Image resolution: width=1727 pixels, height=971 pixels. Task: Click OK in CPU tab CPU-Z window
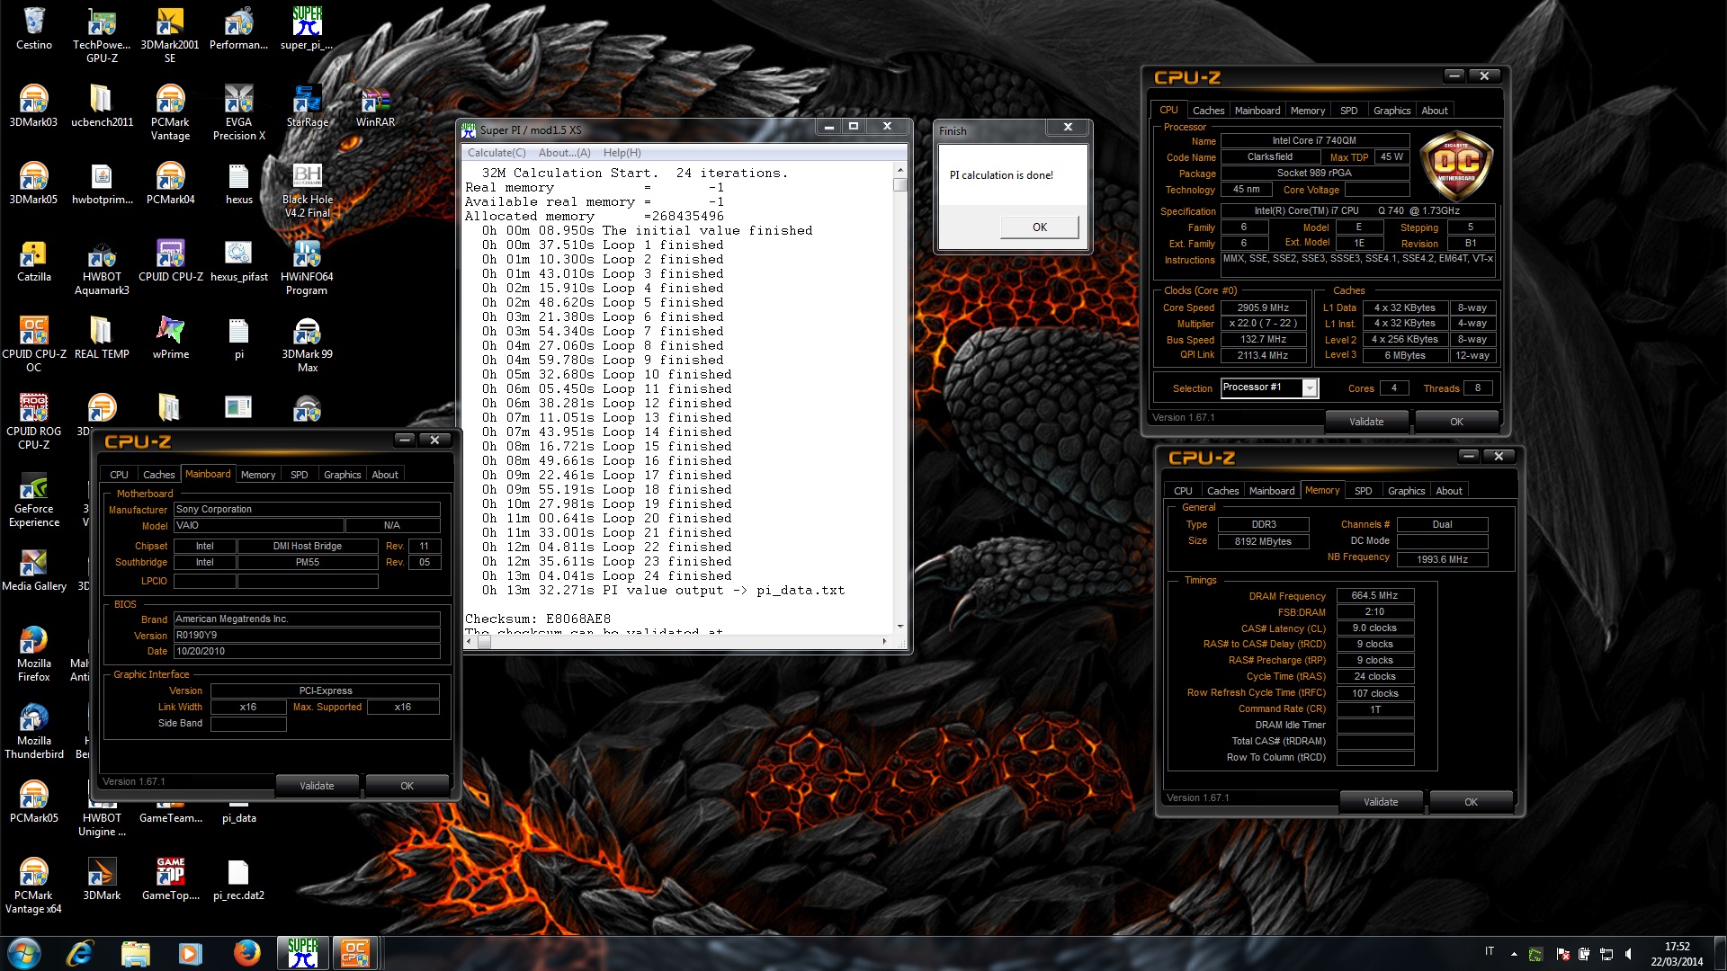(1456, 422)
